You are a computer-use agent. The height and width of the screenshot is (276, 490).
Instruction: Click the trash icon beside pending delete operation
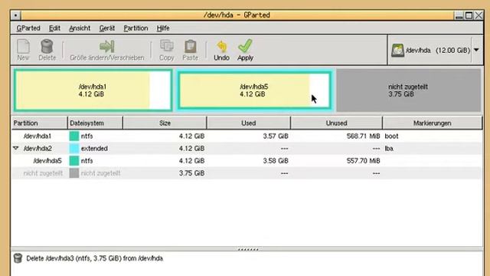tap(18, 258)
